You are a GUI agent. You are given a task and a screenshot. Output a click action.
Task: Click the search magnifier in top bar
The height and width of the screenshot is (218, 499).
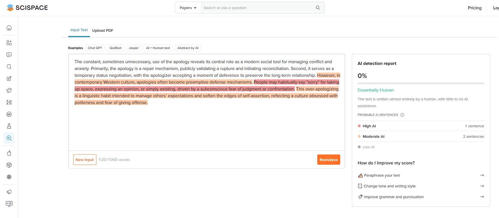tap(318, 8)
